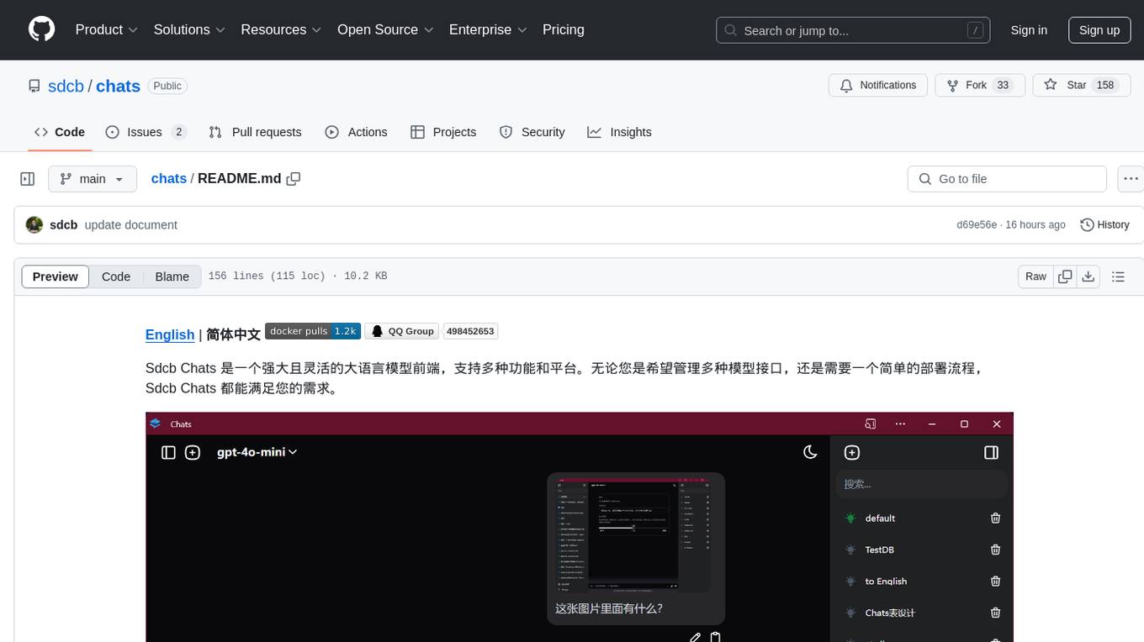Open the main branch selector
Screen dimensions: 1144x642
coord(93,179)
